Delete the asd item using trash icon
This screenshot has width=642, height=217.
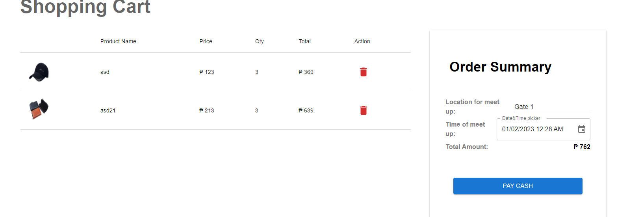point(363,72)
